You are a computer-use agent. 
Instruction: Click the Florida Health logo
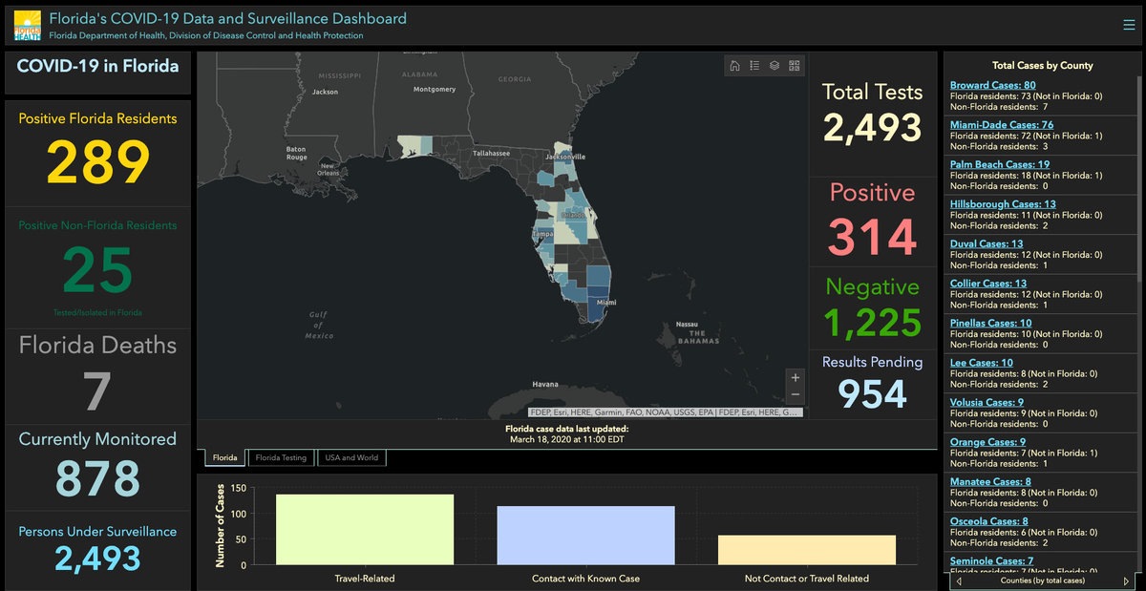point(28,26)
